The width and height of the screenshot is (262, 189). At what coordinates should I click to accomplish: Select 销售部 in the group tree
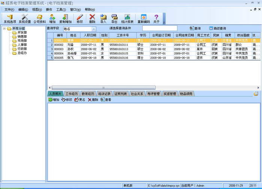click(22, 37)
